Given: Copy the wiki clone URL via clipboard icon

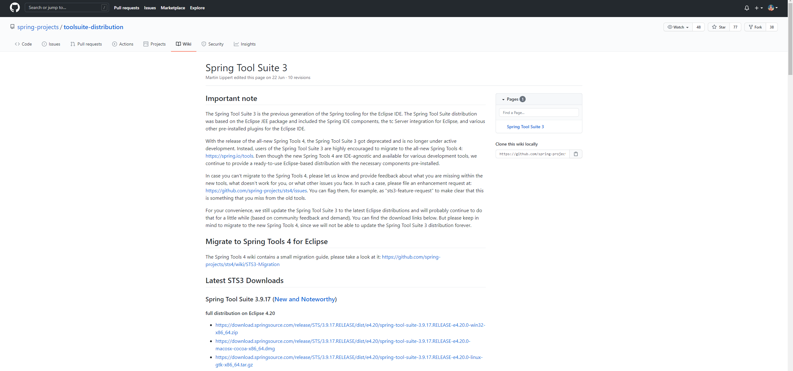Looking at the screenshot, I should pyautogui.click(x=576, y=154).
